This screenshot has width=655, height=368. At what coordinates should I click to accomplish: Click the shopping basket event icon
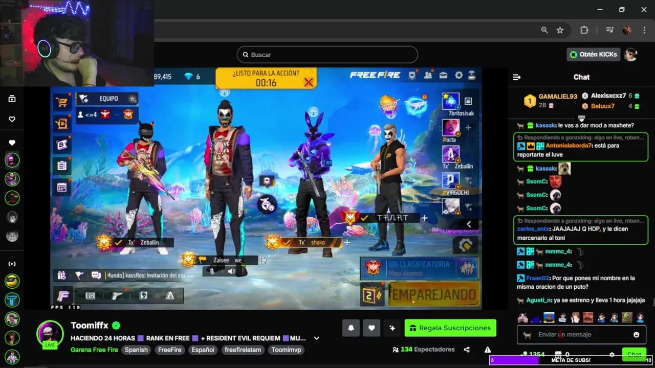pyautogui.click(x=388, y=105)
